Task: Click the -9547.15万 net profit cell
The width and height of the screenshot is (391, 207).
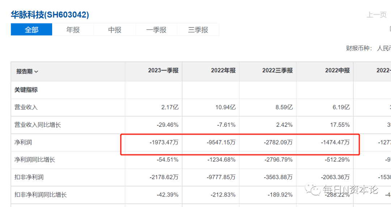Action: click(220, 142)
